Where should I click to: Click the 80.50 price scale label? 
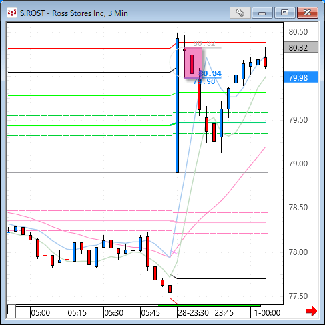pyautogui.click(x=298, y=32)
